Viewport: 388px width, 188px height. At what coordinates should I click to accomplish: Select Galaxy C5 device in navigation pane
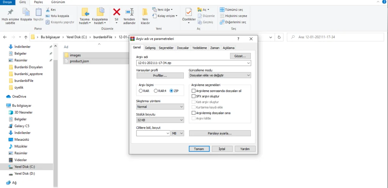coord(22,126)
